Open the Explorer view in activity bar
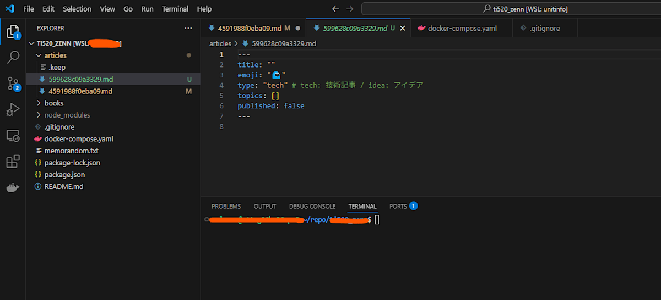 [x=13, y=31]
